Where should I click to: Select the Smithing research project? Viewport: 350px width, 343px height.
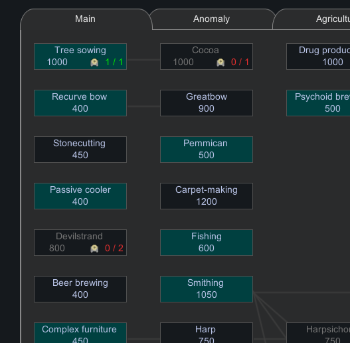(207, 289)
